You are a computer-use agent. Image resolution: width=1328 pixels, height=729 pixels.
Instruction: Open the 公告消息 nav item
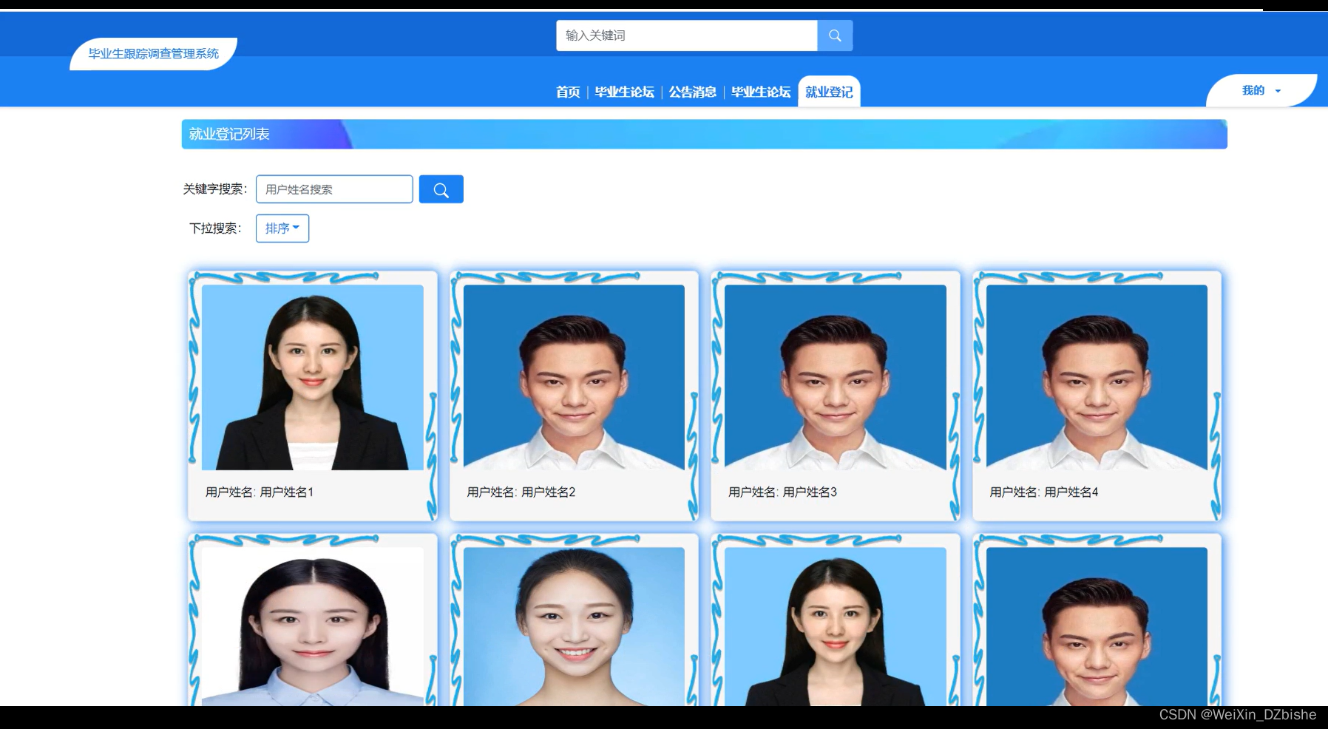[x=693, y=92]
